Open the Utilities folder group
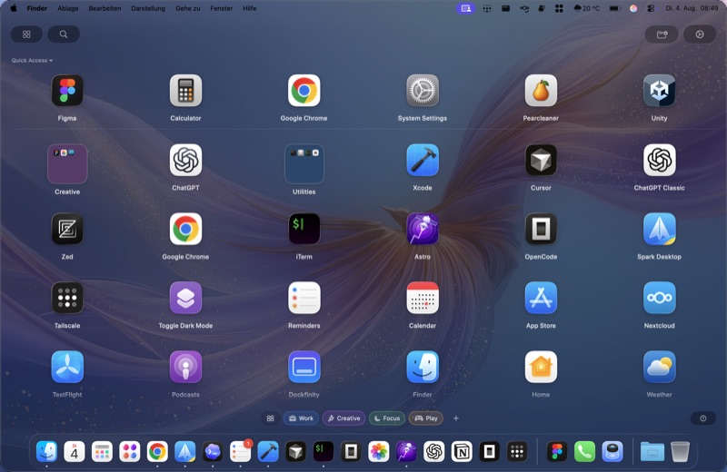727x472 pixels. pos(304,163)
